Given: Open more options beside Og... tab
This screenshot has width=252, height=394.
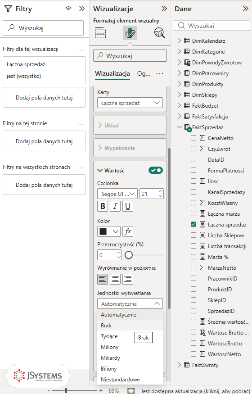Looking at the screenshot, I should point(160,74).
